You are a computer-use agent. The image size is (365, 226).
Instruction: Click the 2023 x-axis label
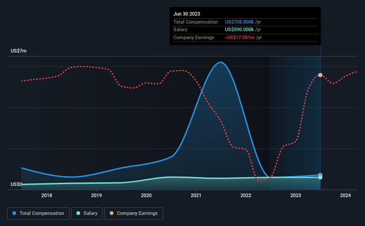[x=296, y=195]
